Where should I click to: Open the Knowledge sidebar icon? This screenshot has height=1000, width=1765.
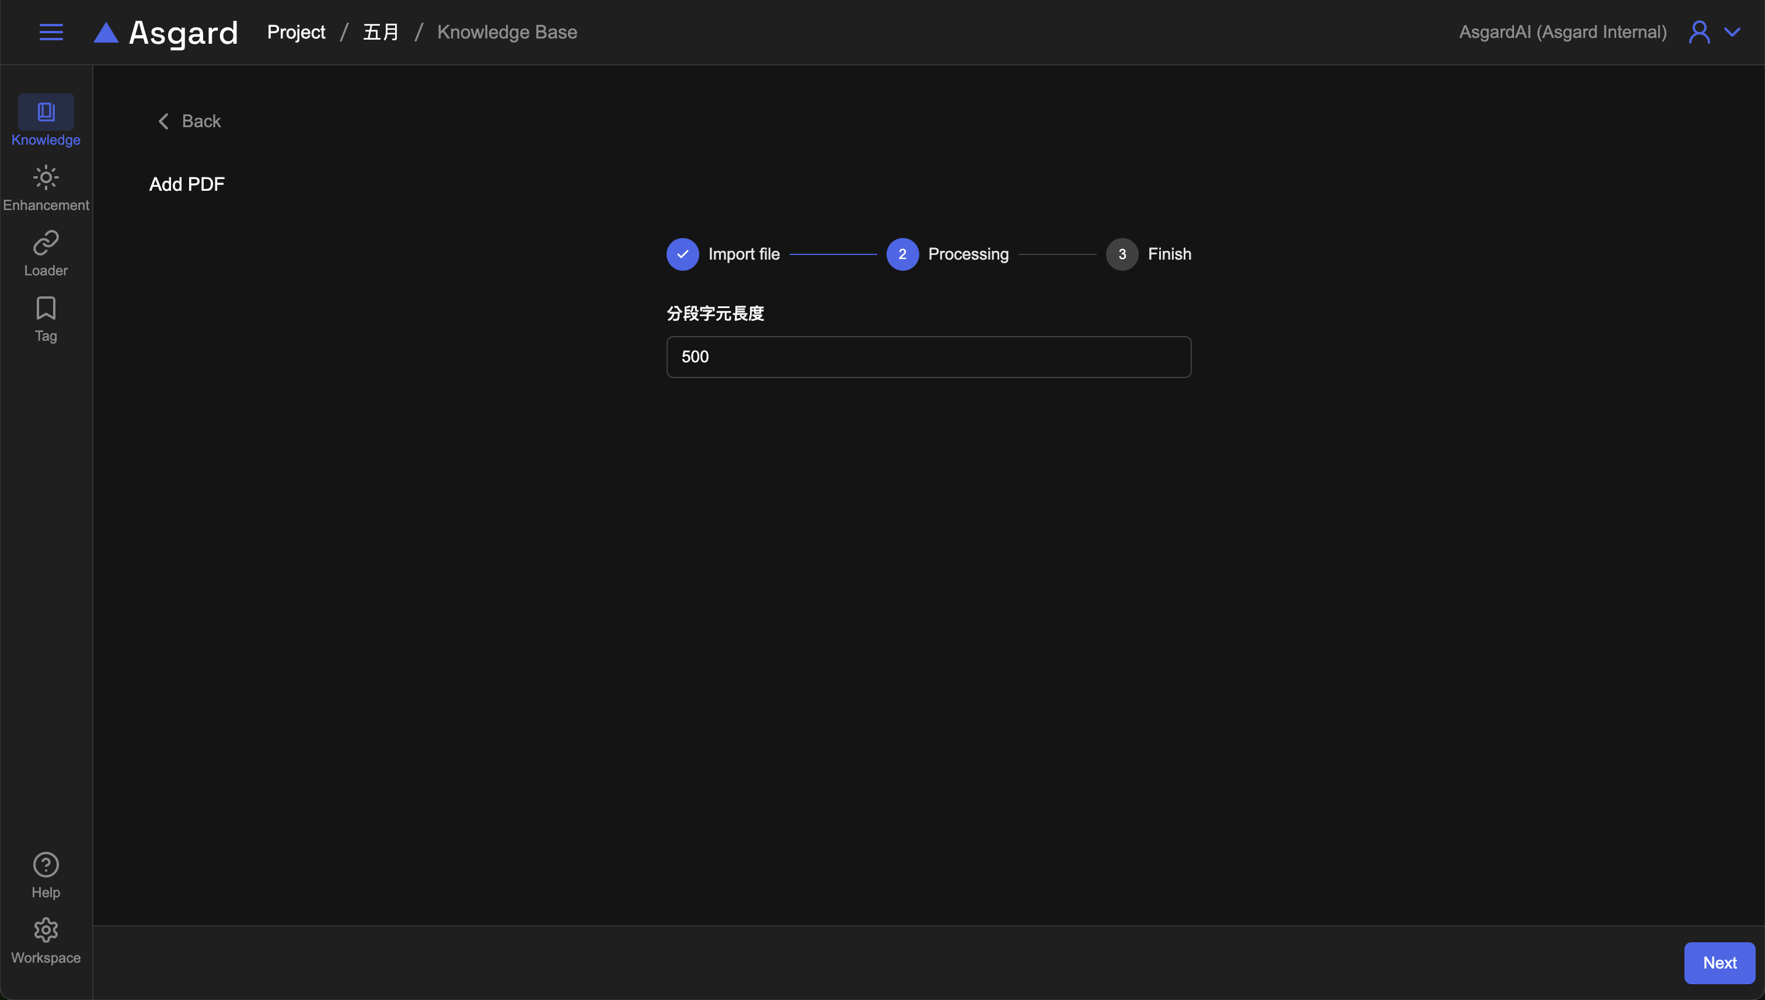pyautogui.click(x=46, y=112)
